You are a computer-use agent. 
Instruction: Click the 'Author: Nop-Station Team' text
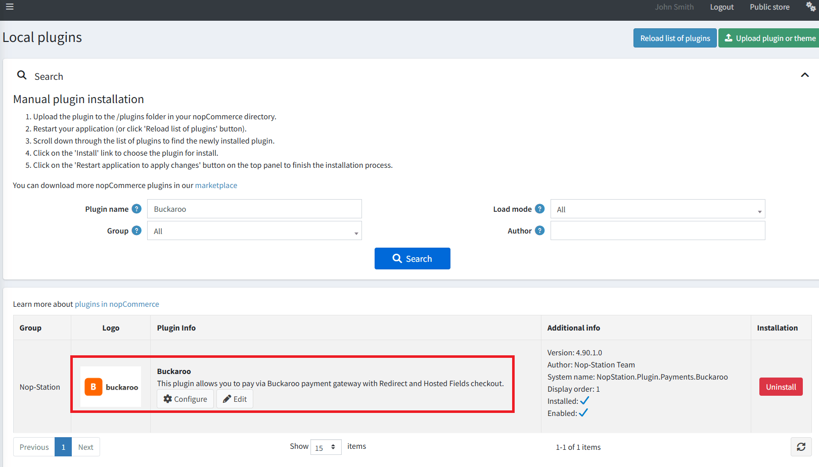pyautogui.click(x=591, y=365)
